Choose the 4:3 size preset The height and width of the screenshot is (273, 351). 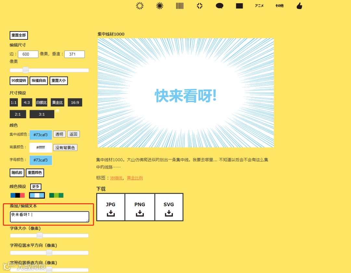tap(27, 103)
